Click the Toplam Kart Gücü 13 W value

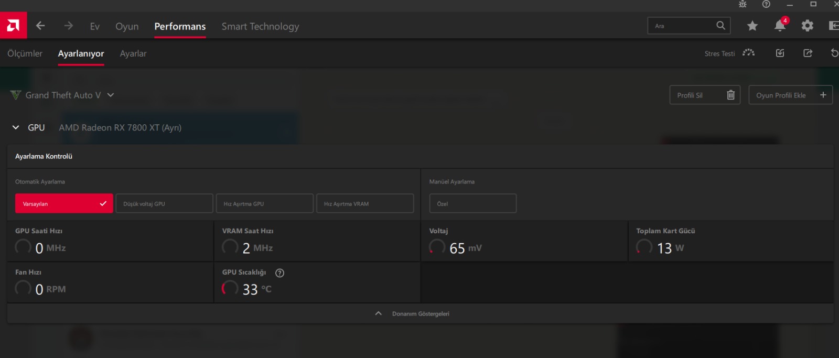point(671,248)
